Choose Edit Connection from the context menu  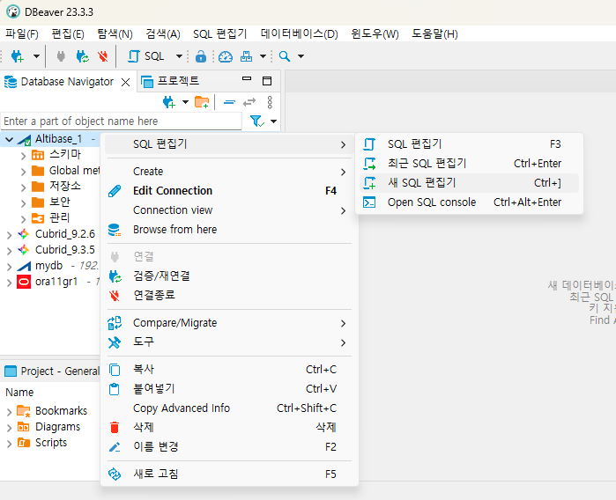tap(173, 190)
